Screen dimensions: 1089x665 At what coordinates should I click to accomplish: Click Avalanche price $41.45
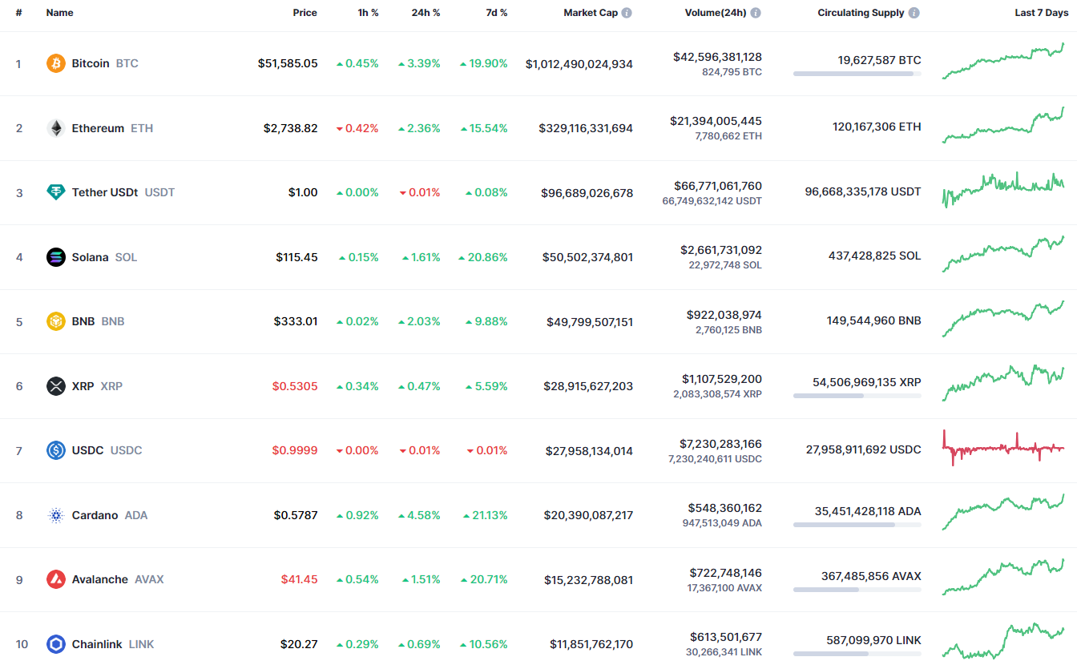pyautogui.click(x=299, y=579)
